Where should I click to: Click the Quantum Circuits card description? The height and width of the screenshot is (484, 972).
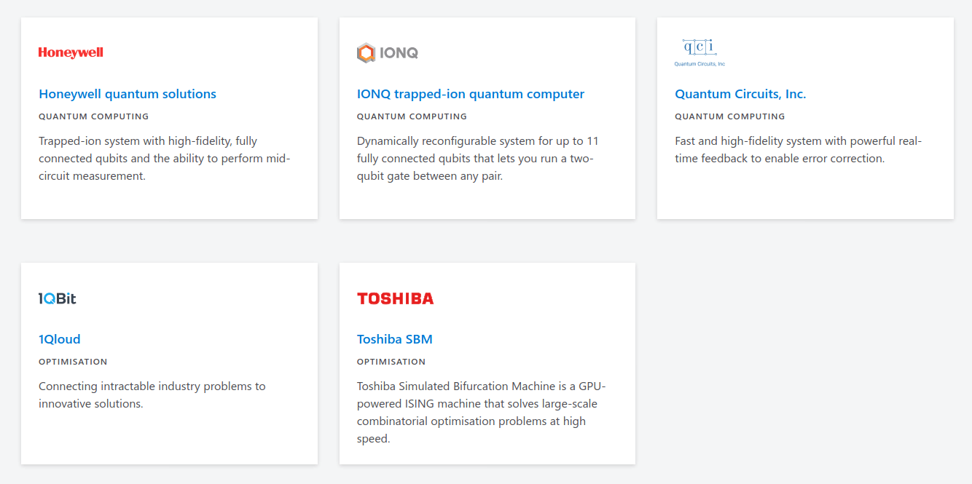(798, 150)
